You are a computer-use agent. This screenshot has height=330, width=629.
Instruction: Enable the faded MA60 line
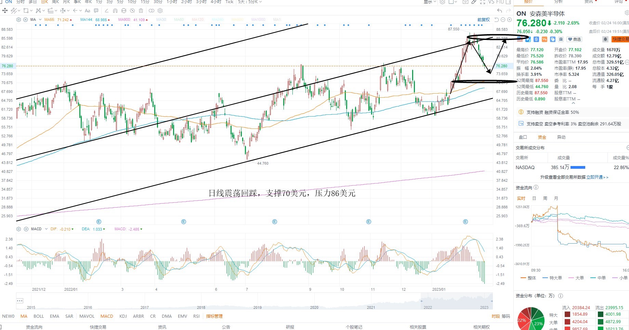tap(179, 19)
